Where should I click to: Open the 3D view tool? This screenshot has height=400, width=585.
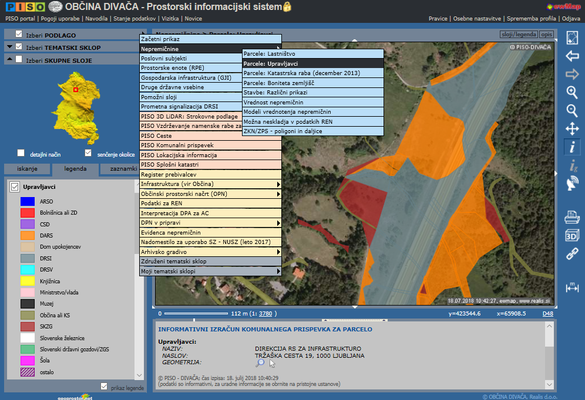click(x=572, y=236)
